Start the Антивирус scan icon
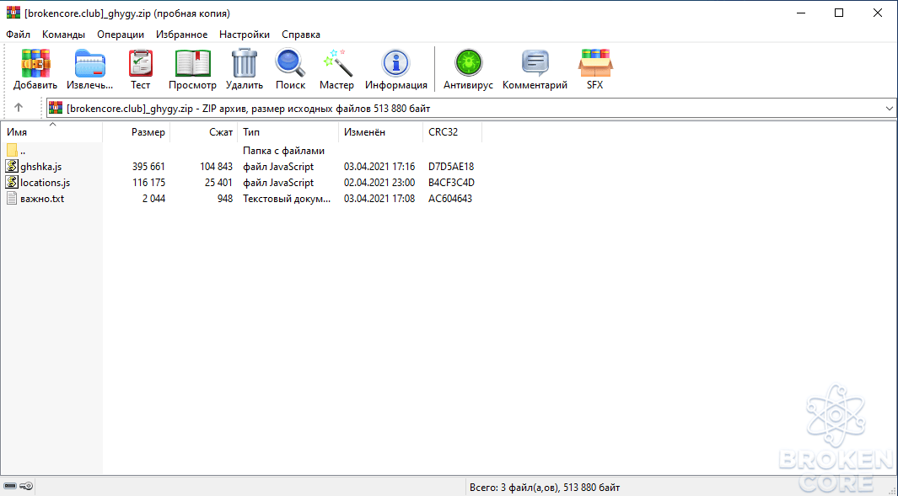 tap(469, 63)
